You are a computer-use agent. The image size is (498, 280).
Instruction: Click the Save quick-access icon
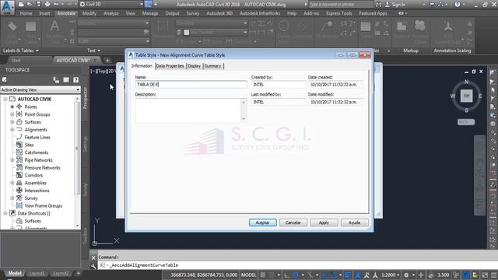coord(38,5)
